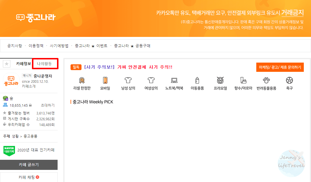Toggle the cafe favorite star
311x182 pixels.
[x=6, y=63]
